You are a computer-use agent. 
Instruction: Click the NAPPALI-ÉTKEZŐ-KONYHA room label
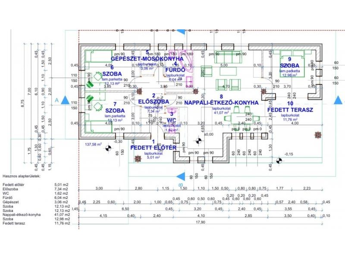tap(221, 103)
